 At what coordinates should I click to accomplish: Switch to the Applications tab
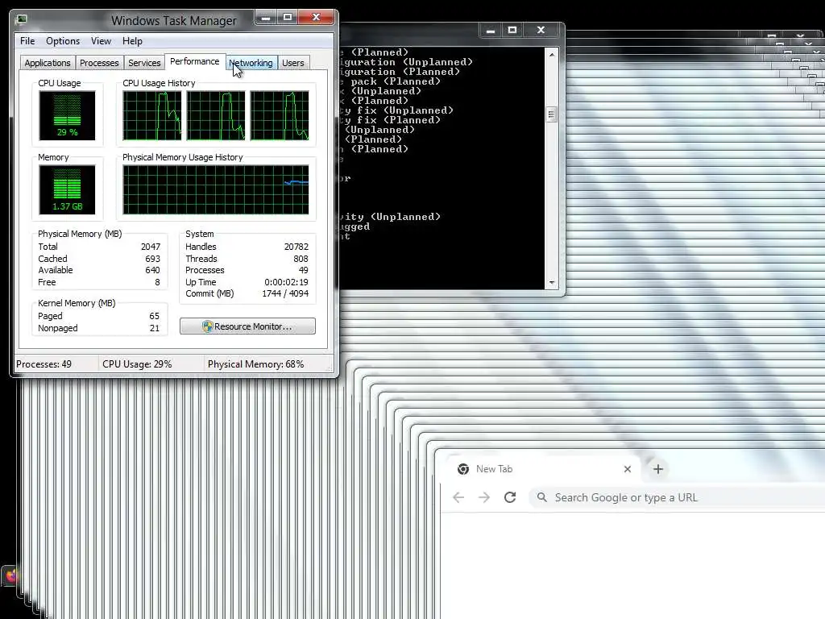(48, 63)
